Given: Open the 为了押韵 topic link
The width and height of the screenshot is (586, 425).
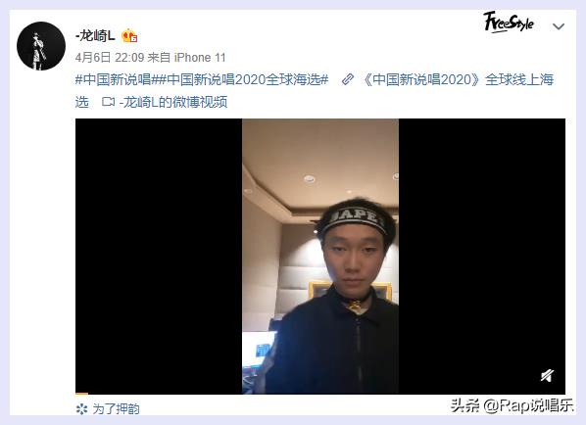Looking at the screenshot, I should pos(116,408).
